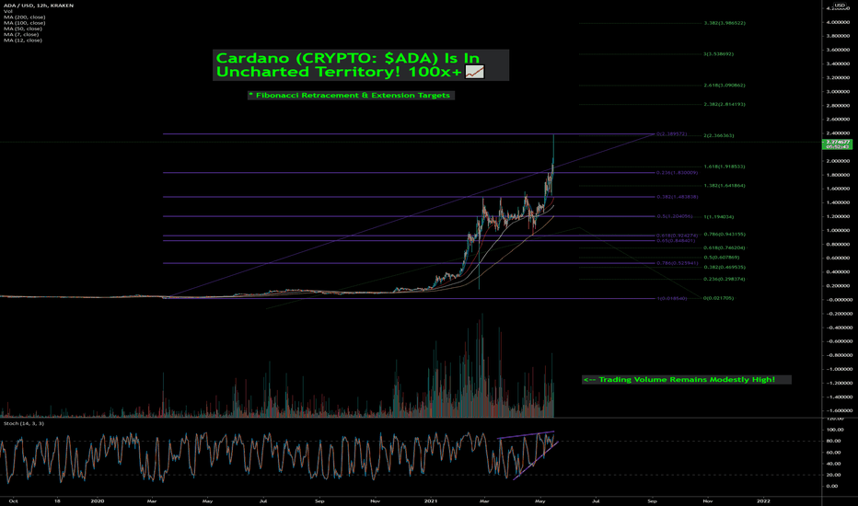858x506 pixels.
Task: Click the 0.382(1.483838) purple retracement label
Action: [x=678, y=197]
